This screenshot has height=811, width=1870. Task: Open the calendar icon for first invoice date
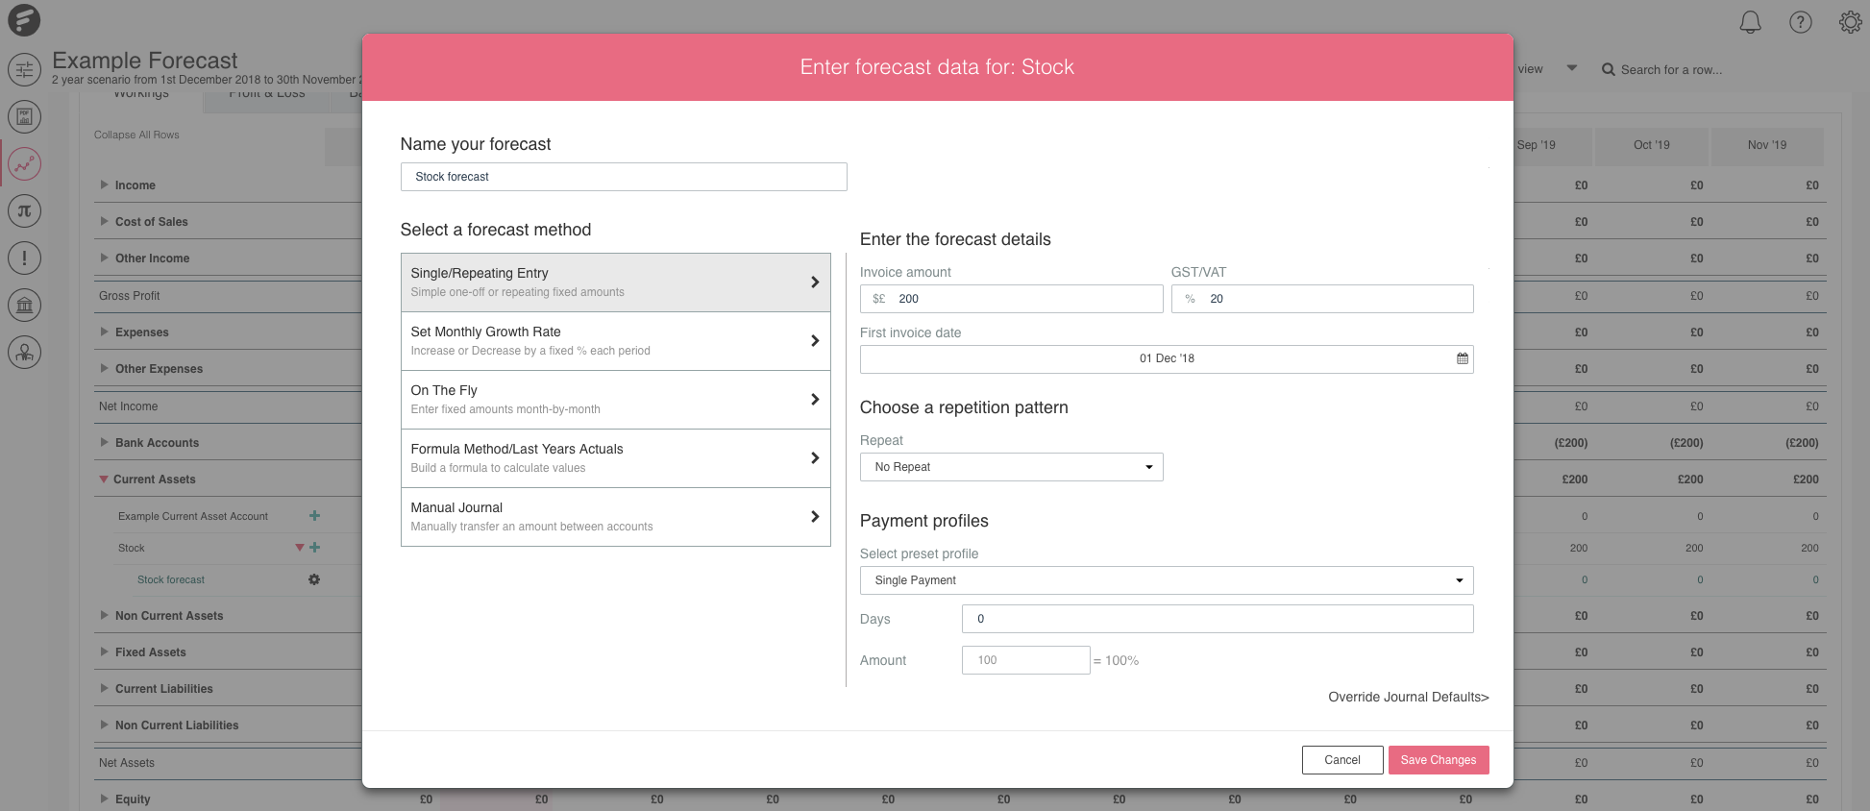pos(1462,358)
